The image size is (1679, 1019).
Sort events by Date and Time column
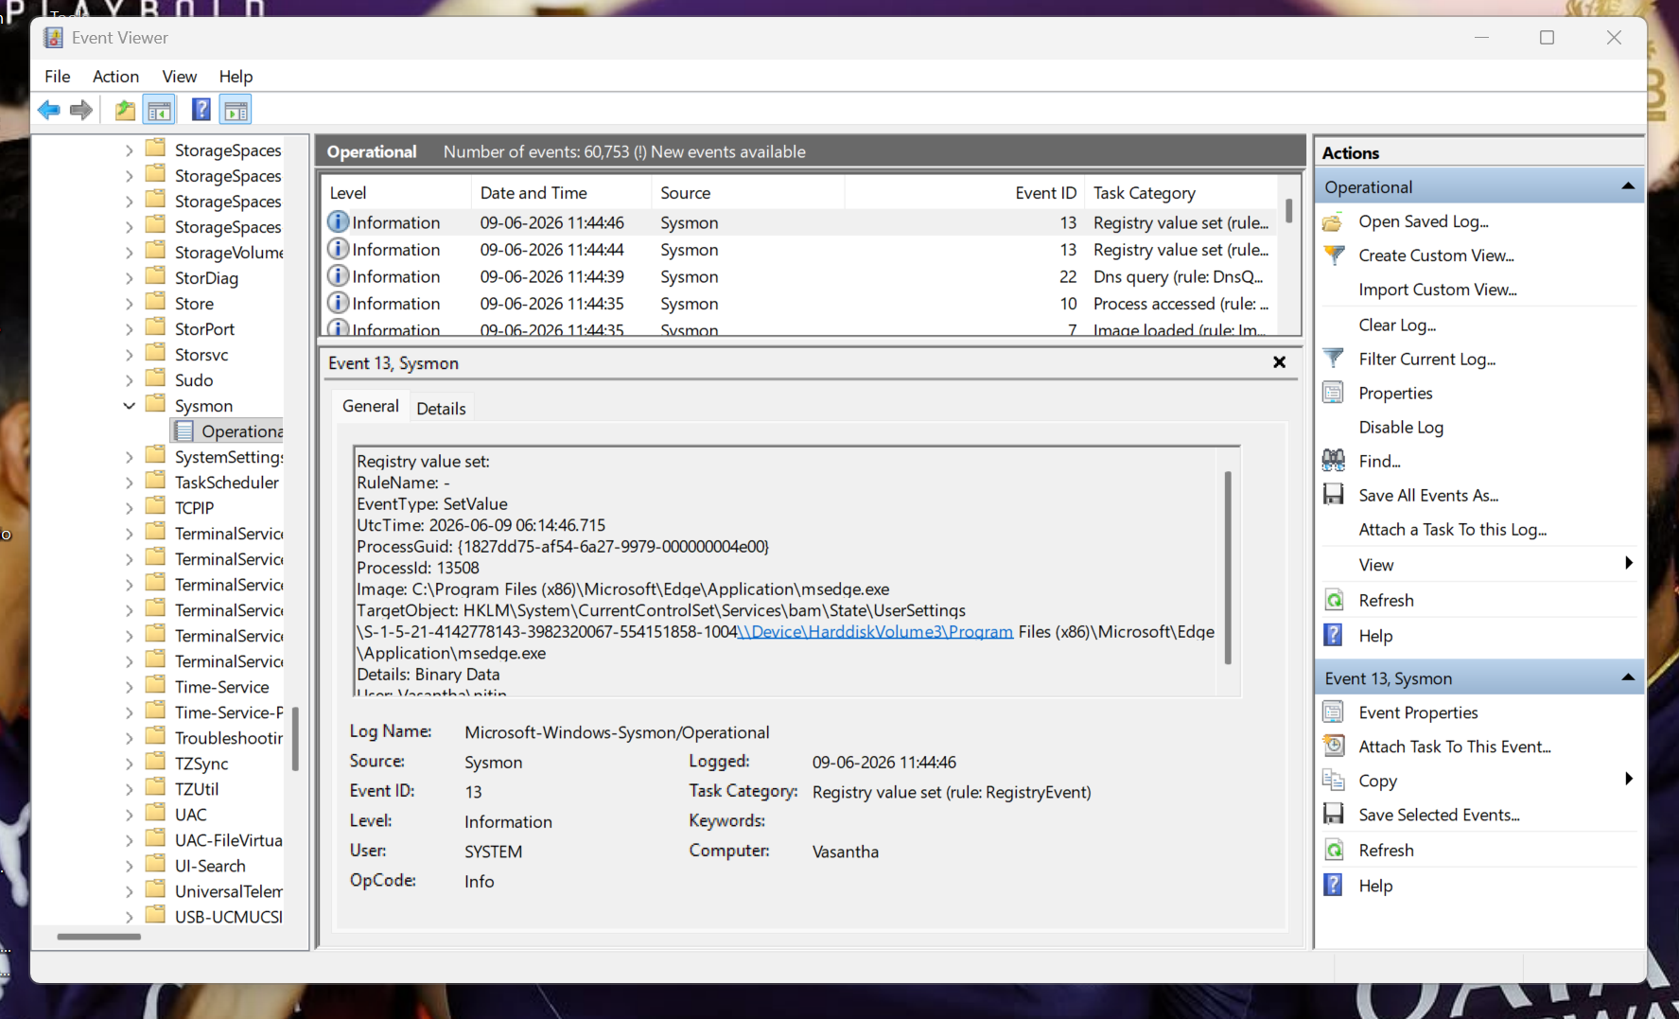click(x=561, y=193)
